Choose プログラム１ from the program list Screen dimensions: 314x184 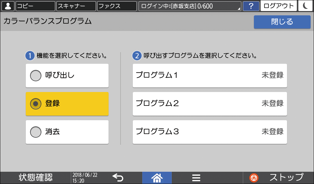[x=210, y=75]
